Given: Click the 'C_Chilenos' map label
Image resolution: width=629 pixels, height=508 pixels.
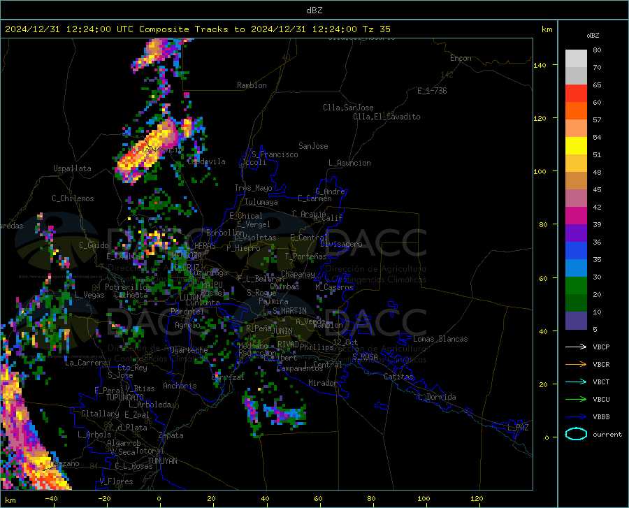Looking at the screenshot, I should pyautogui.click(x=73, y=198).
